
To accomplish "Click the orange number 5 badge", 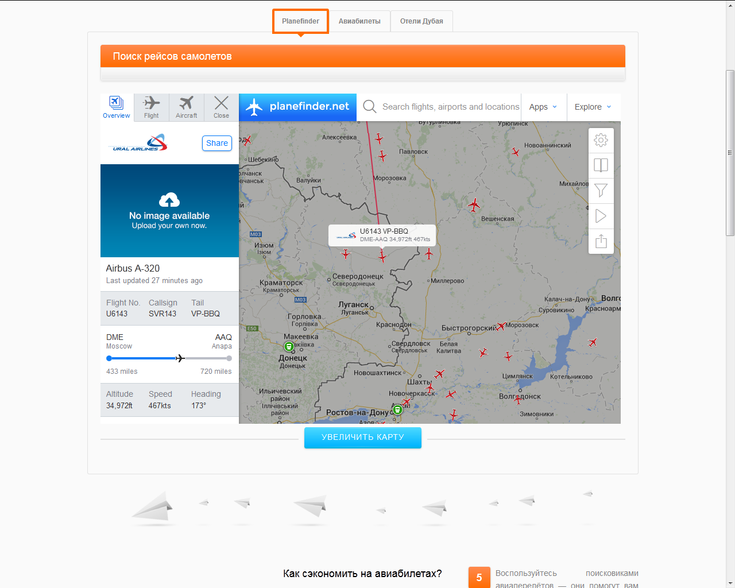I will [x=479, y=578].
